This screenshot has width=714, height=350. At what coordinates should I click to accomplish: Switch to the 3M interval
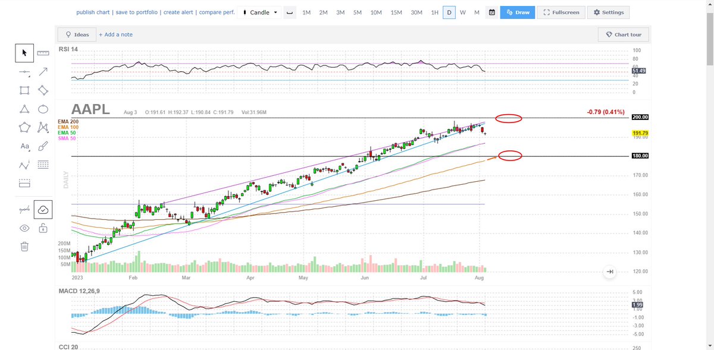(340, 12)
